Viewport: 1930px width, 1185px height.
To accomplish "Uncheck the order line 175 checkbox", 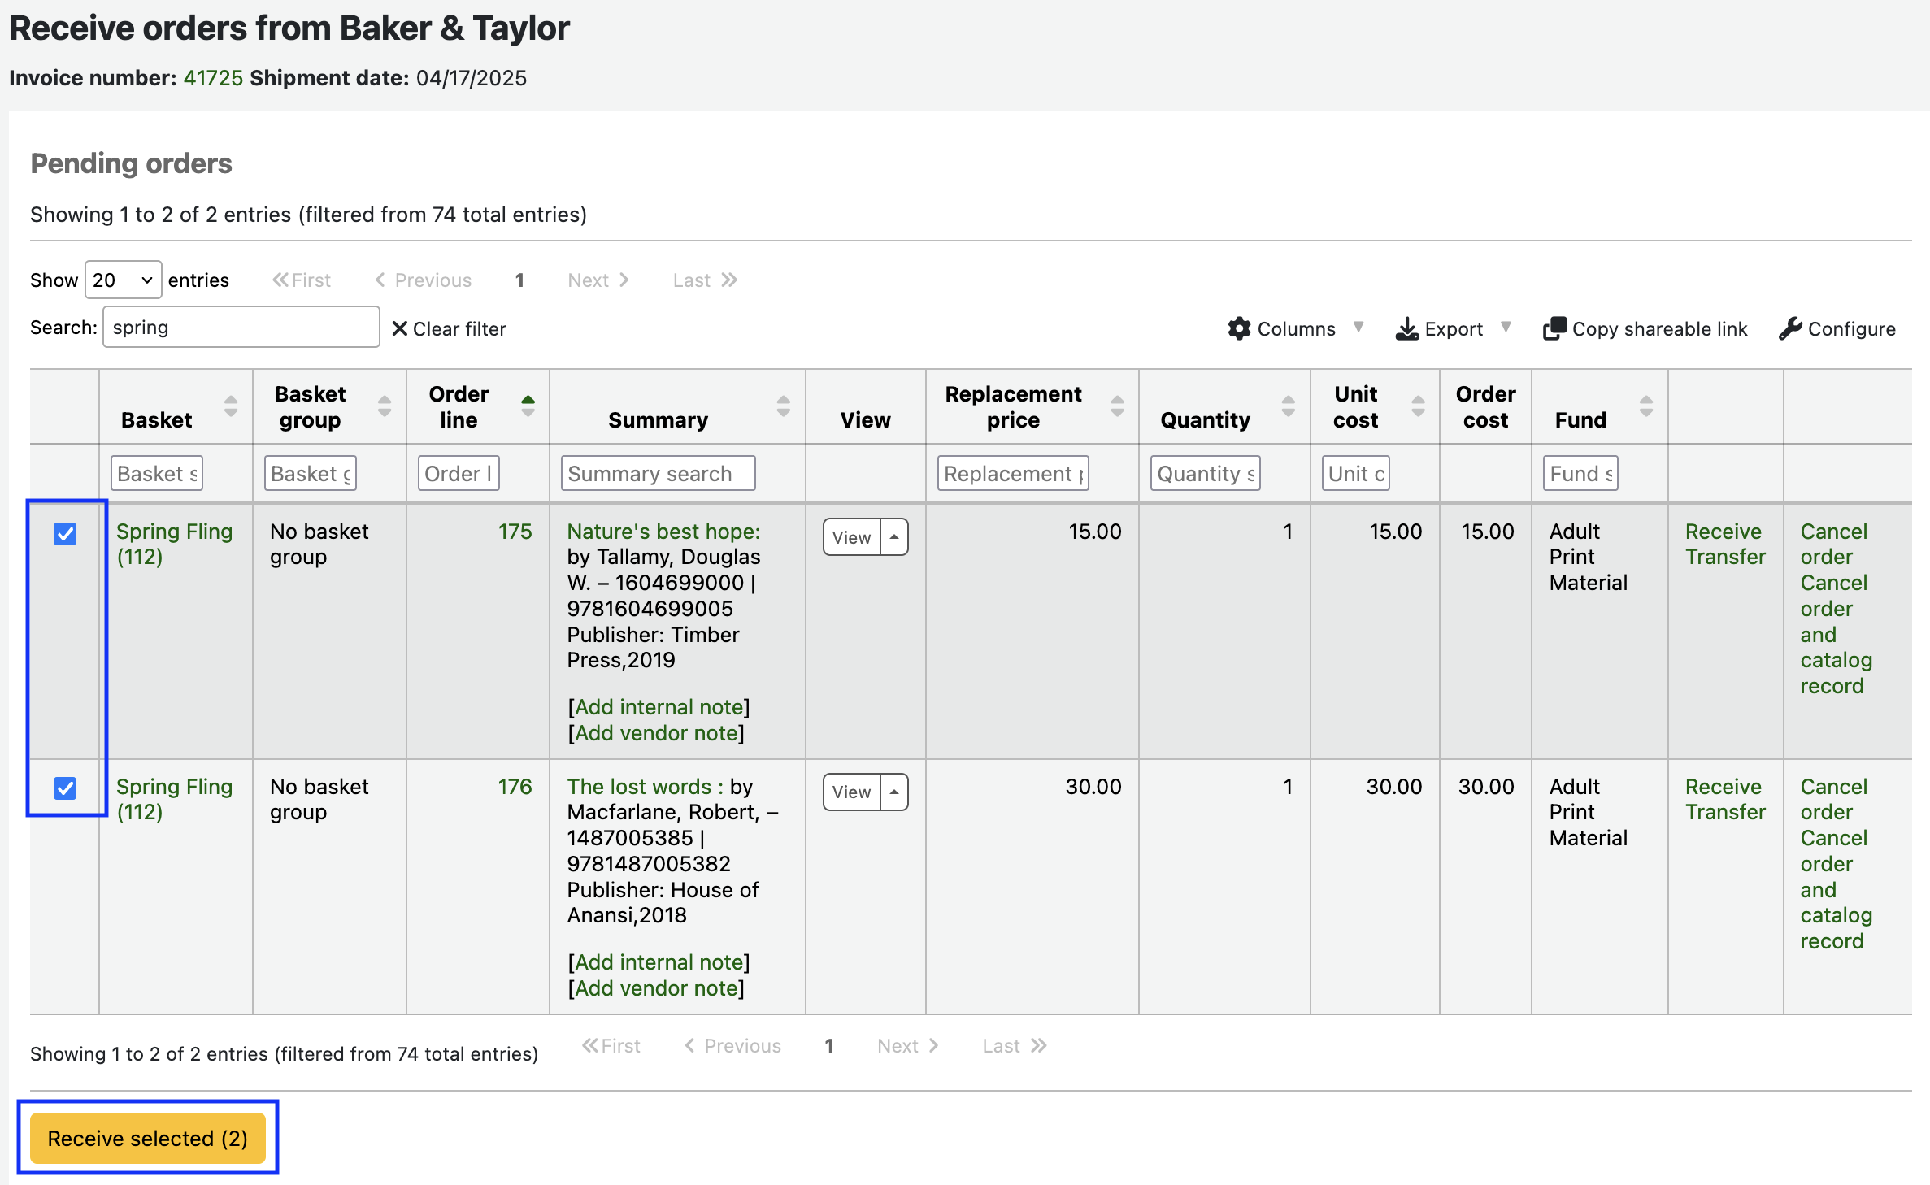I will (x=65, y=534).
